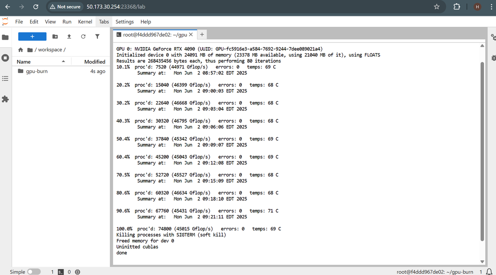
Task: Add a new launcher tab with plus
Action: tap(202, 35)
